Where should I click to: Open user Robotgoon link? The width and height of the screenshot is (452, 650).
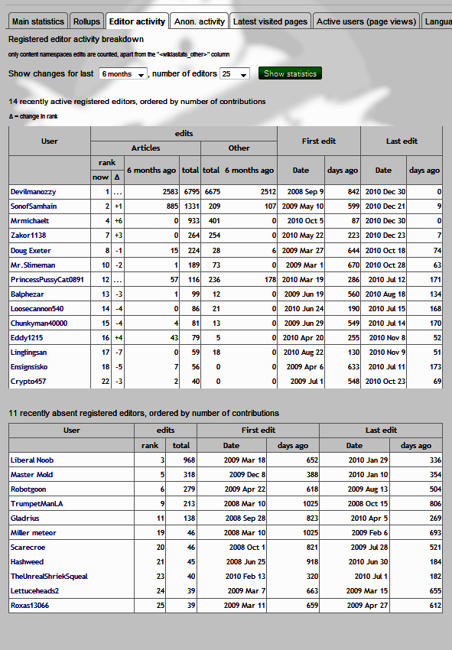tap(28, 489)
